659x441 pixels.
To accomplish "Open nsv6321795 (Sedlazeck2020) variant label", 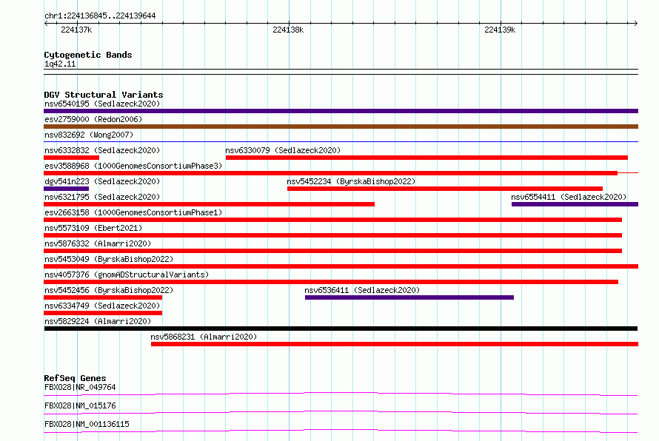I will click(x=102, y=197).
